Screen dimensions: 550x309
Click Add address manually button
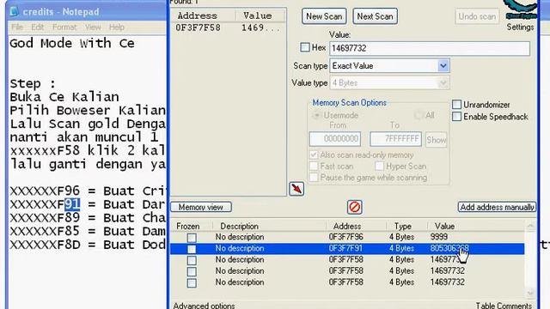coord(497,207)
